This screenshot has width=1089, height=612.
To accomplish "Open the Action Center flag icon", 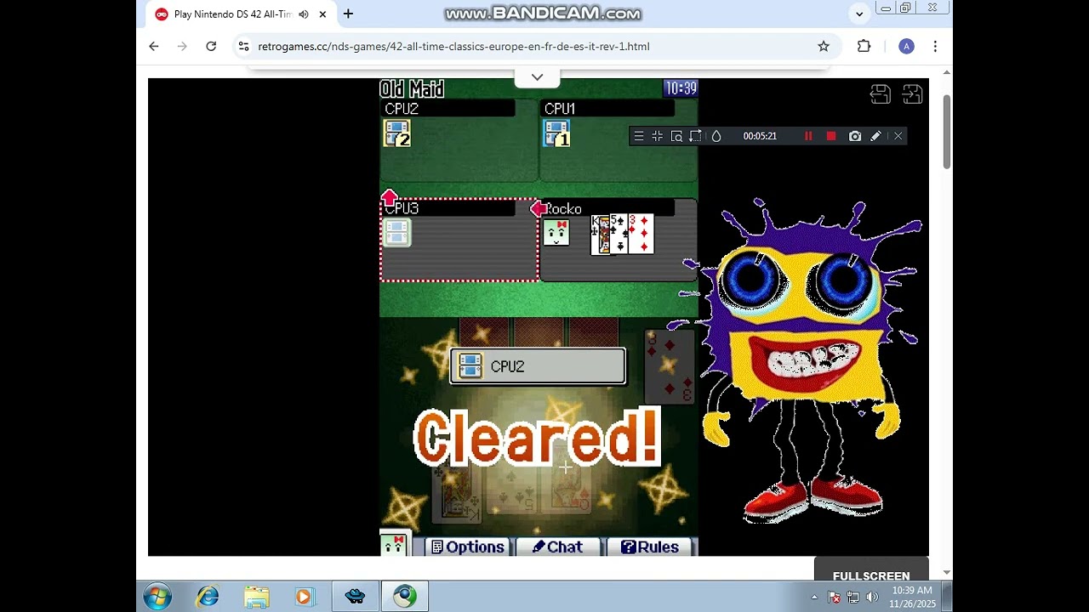I will [835, 598].
